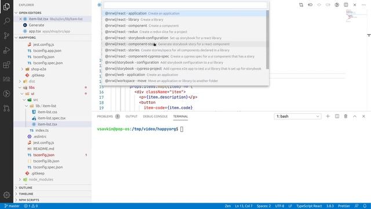Image resolution: width=371 pixels, height=209 pixels.
Task: Open item-list.spec.tsx file
Action: pyautogui.click(x=52, y=118)
